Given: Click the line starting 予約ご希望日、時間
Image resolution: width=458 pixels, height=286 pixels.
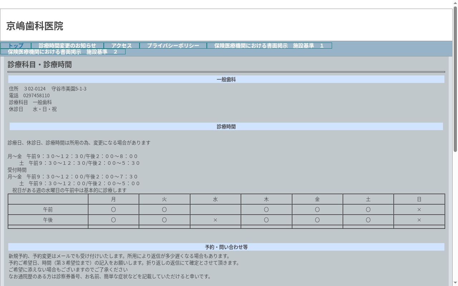Looking at the screenshot, I should click(x=124, y=263).
